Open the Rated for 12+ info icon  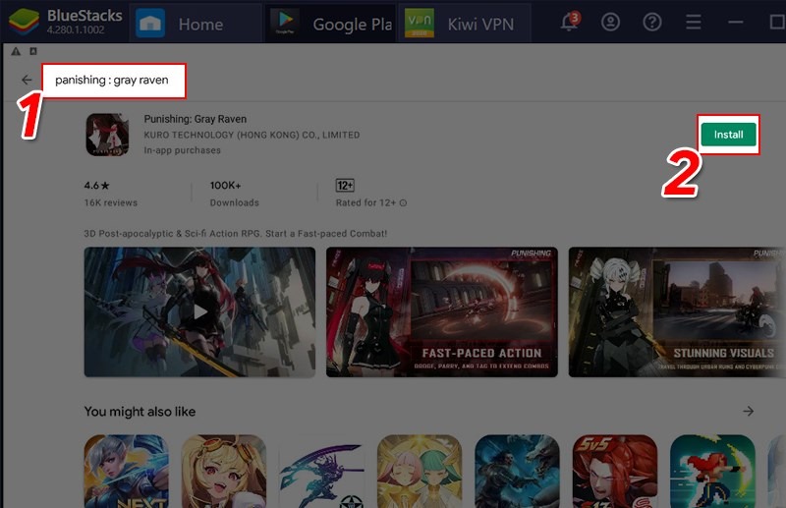click(x=404, y=203)
